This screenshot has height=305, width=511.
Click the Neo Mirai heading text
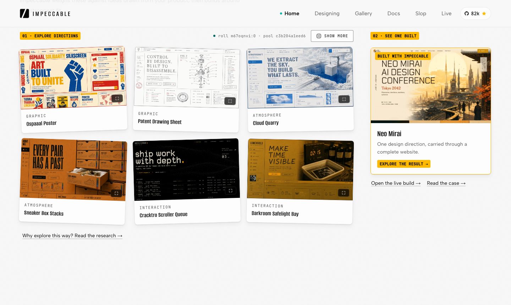coord(389,134)
